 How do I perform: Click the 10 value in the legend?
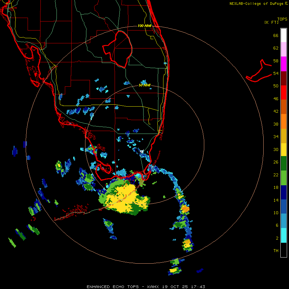(x=276, y=213)
